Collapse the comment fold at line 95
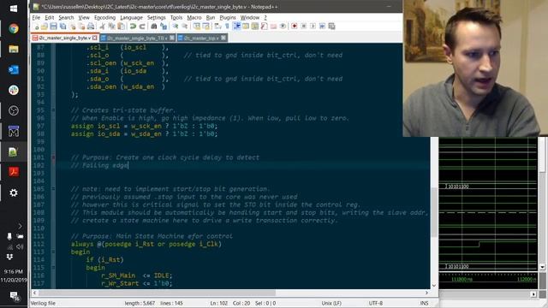Viewport: 548px width, 308px height. (x=53, y=110)
